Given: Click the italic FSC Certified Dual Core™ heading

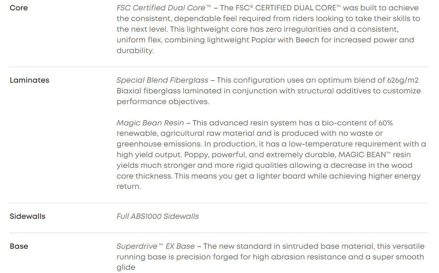Looking at the screenshot, I should [x=161, y=8].
